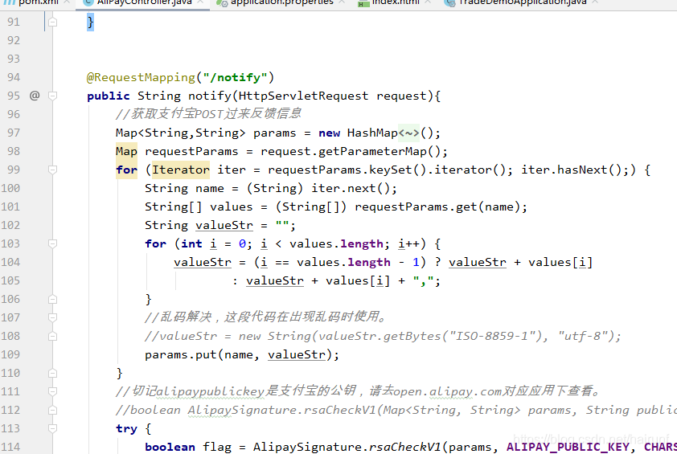Collapse the notify method at line 95
The image size is (677, 454).
tap(53, 96)
